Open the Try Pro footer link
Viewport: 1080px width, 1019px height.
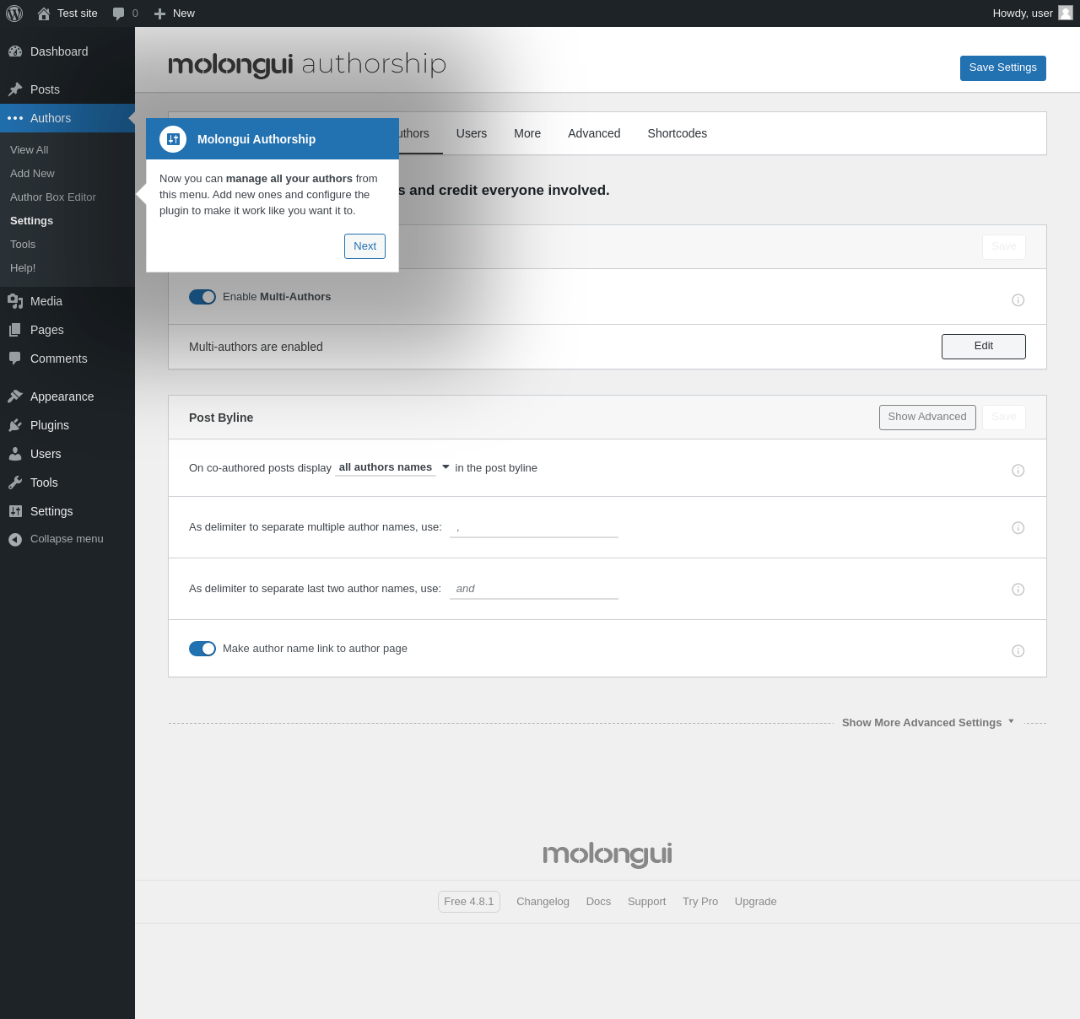click(x=700, y=902)
